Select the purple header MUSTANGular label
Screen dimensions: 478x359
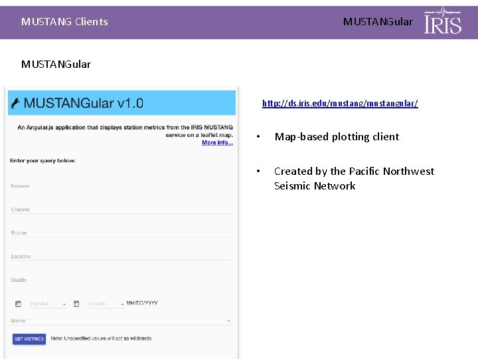click(x=378, y=22)
